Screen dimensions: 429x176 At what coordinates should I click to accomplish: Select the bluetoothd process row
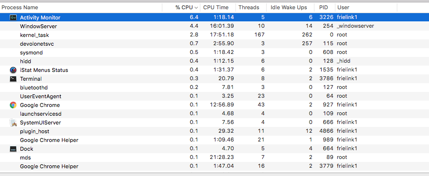pyautogui.click(x=214, y=88)
